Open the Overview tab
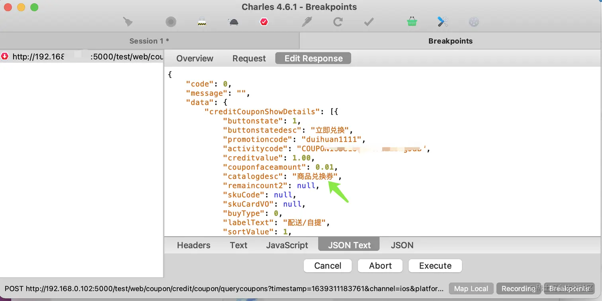Screen dimensions: 602x301 pyautogui.click(x=195, y=59)
